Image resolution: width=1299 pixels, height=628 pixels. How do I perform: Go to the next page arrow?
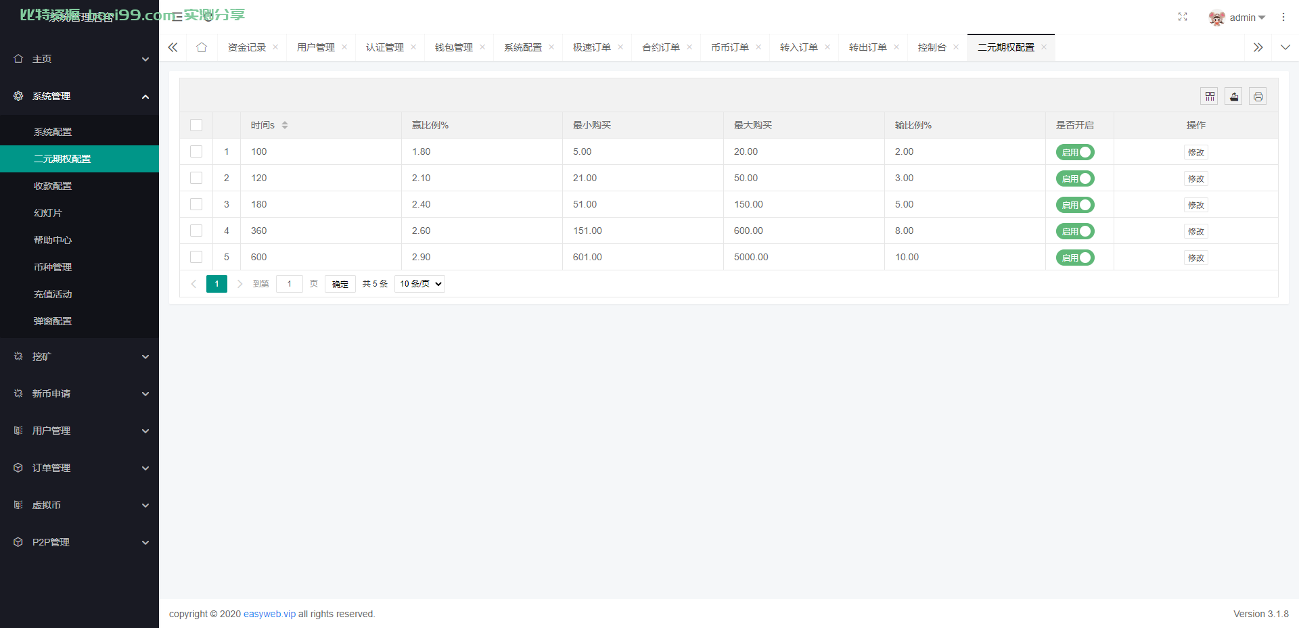(x=240, y=284)
